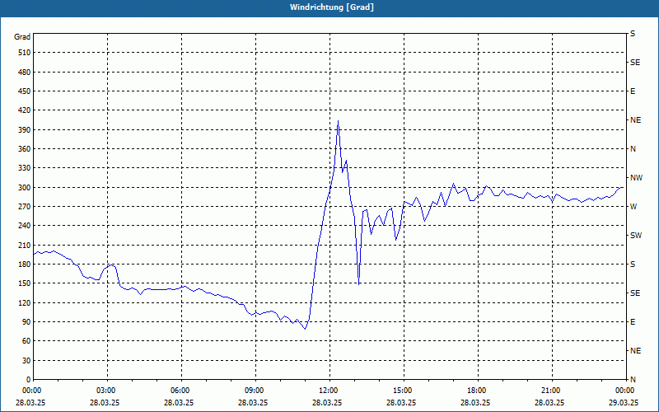Click the SW compass label on right axis
659x412 pixels.
tap(636, 236)
